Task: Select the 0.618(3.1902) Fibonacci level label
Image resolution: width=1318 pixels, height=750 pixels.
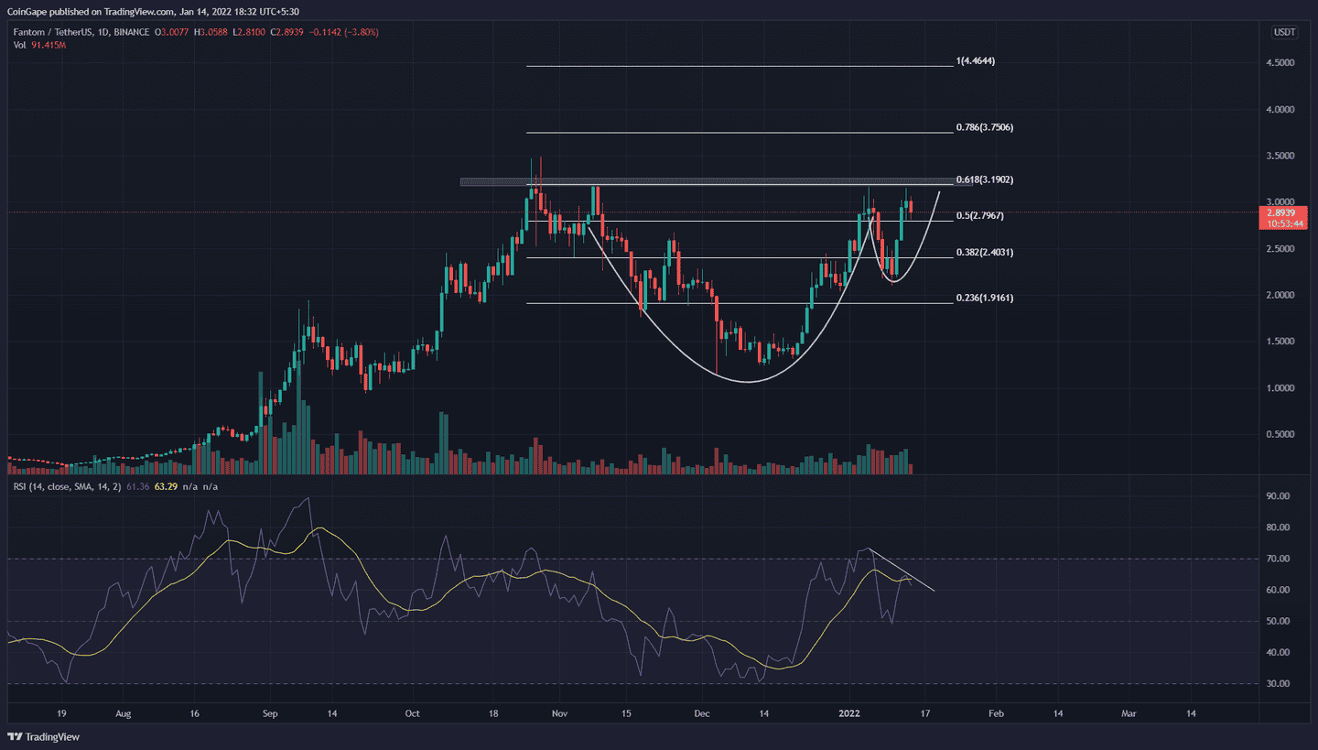Action: (x=986, y=179)
